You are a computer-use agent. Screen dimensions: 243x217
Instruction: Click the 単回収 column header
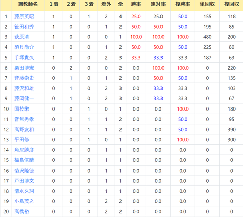point(207,4)
